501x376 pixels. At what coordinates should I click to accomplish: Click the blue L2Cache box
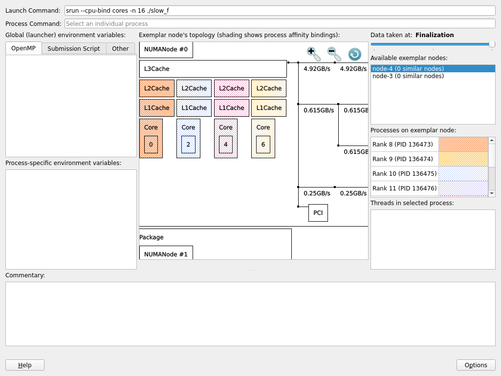194,88
